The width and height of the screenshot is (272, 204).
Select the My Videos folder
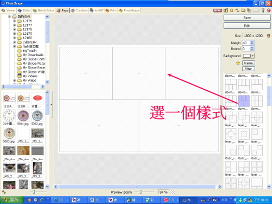[x=30, y=76]
